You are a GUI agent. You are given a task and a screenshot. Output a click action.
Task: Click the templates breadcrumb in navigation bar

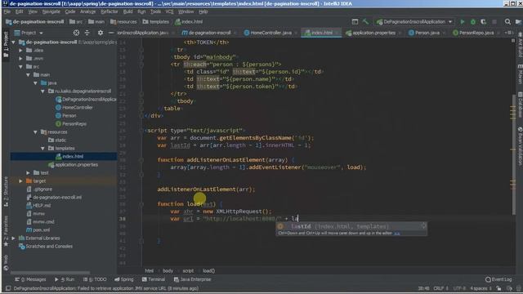pos(156,22)
